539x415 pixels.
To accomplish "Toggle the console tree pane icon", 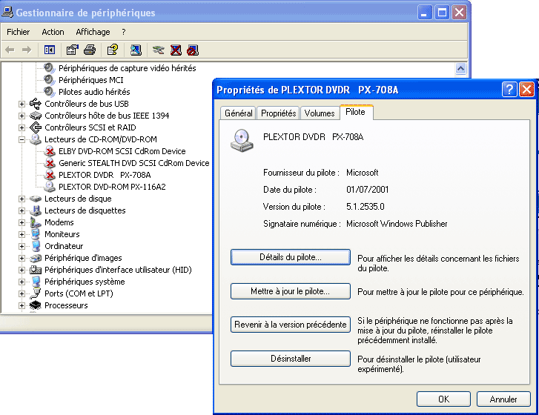I will tap(50, 50).
